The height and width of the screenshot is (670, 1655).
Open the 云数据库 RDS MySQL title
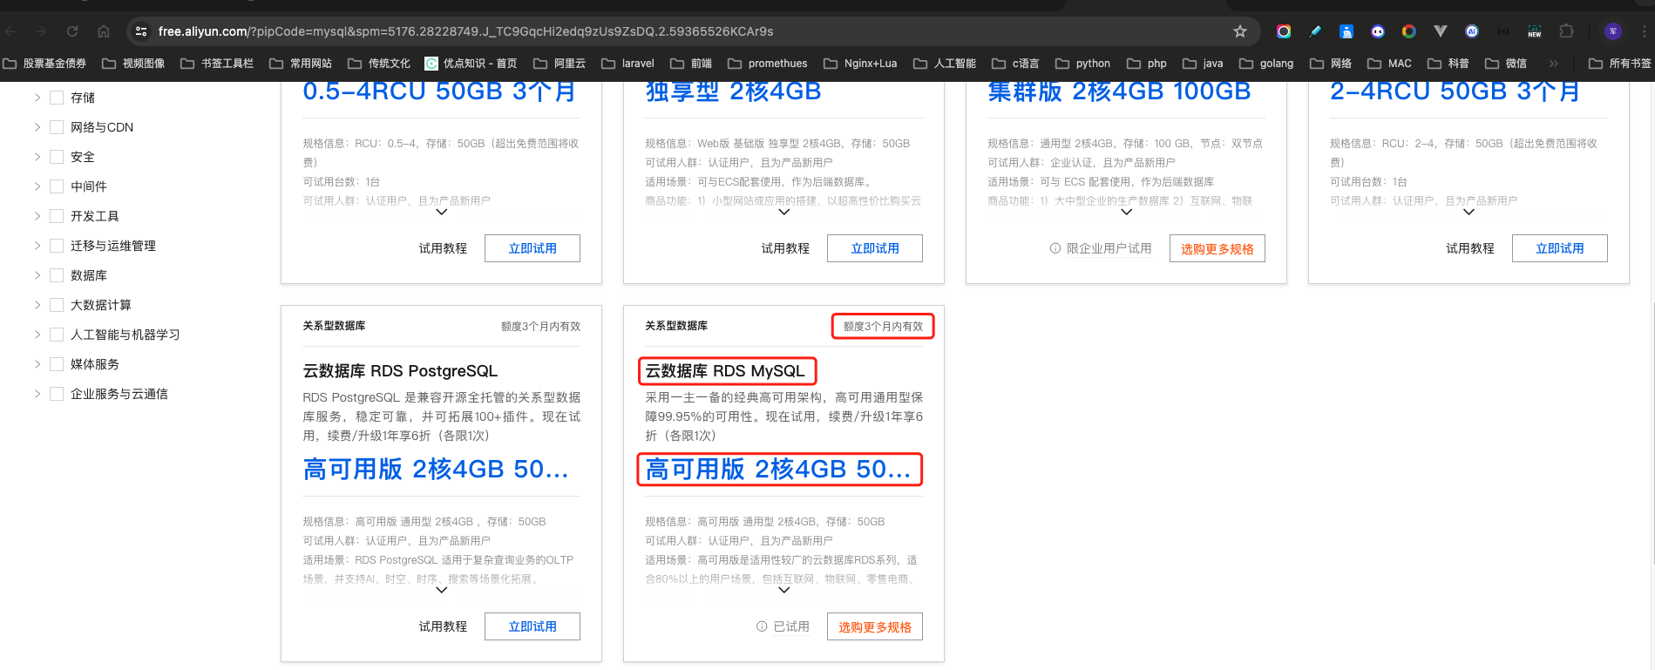click(x=725, y=371)
